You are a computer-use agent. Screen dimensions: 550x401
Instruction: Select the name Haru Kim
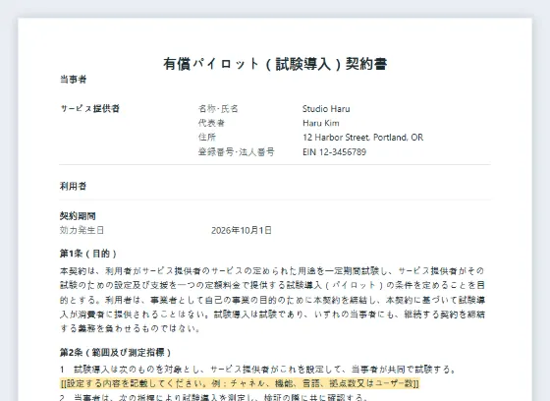click(321, 123)
